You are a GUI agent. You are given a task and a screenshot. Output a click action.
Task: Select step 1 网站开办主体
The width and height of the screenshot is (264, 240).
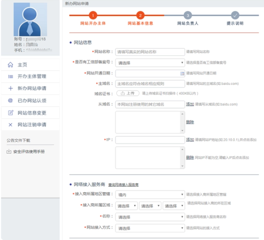93,16
